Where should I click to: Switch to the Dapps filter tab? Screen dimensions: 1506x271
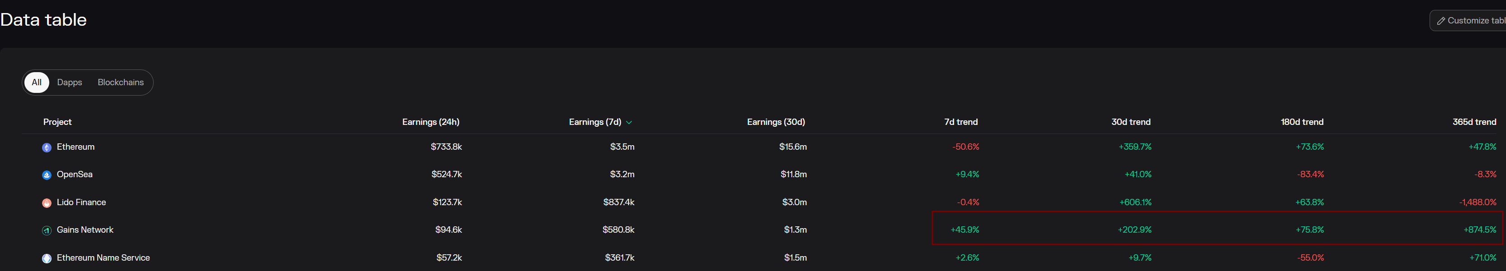tap(70, 82)
